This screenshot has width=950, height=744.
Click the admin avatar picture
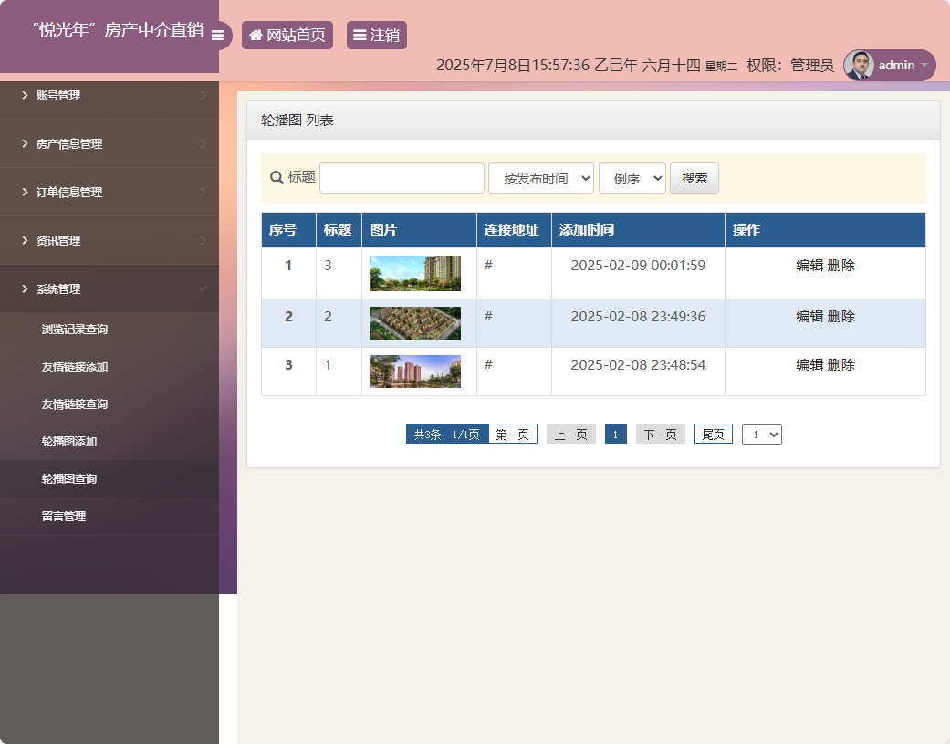pyautogui.click(x=859, y=65)
